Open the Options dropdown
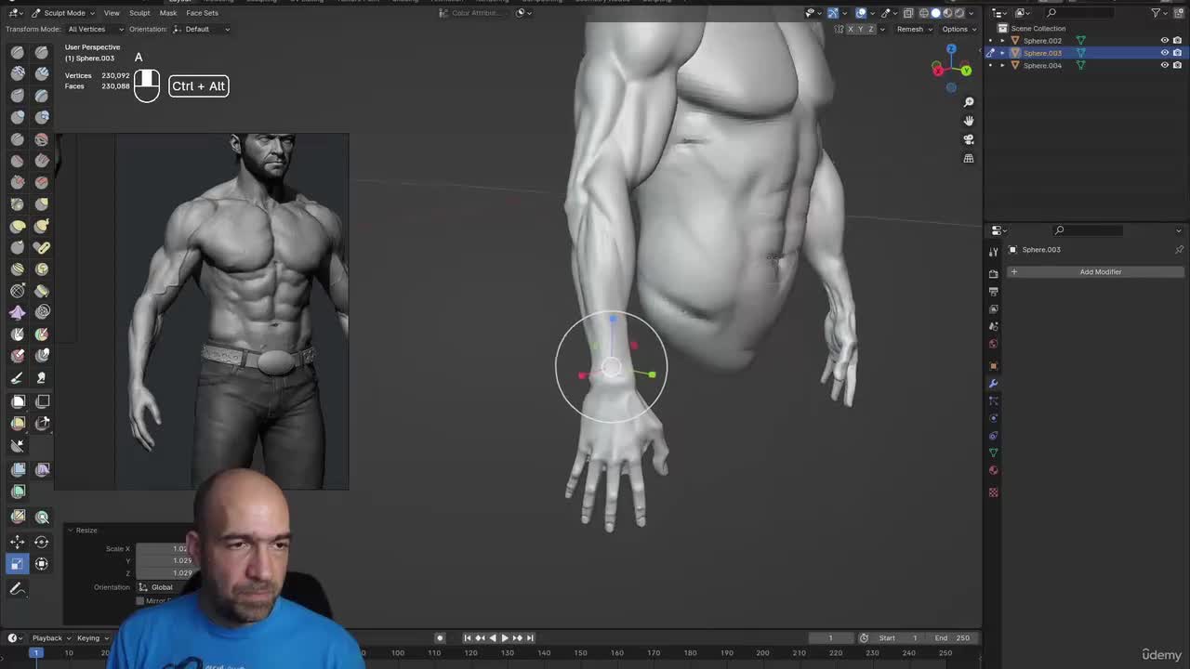The width and height of the screenshot is (1190, 669). tap(959, 29)
